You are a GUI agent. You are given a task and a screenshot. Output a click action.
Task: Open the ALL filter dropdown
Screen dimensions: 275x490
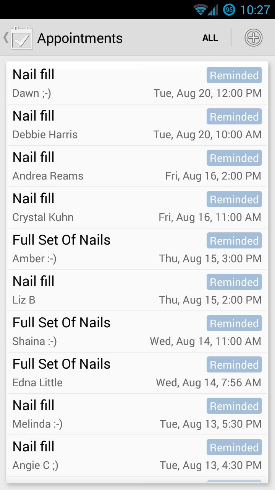[210, 38]
